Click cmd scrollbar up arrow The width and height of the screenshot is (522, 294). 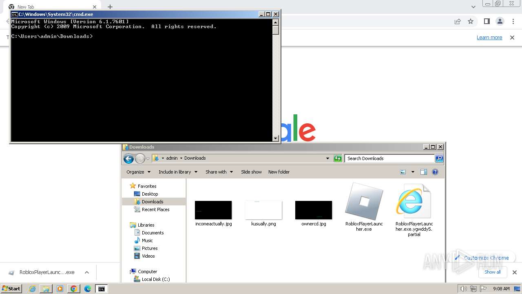tap(276, 22)
